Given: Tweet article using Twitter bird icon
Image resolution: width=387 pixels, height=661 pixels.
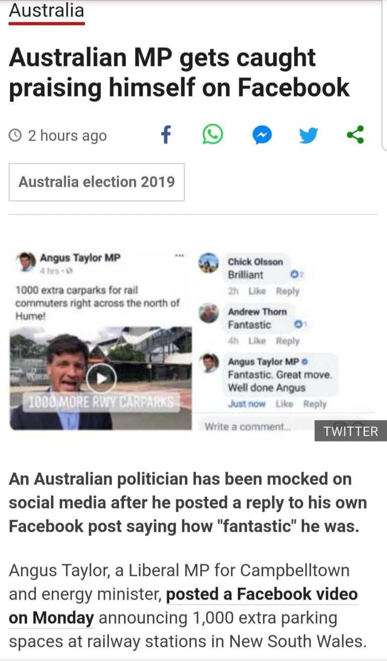Looking at the screenshot, I should [x=308, y=135].
